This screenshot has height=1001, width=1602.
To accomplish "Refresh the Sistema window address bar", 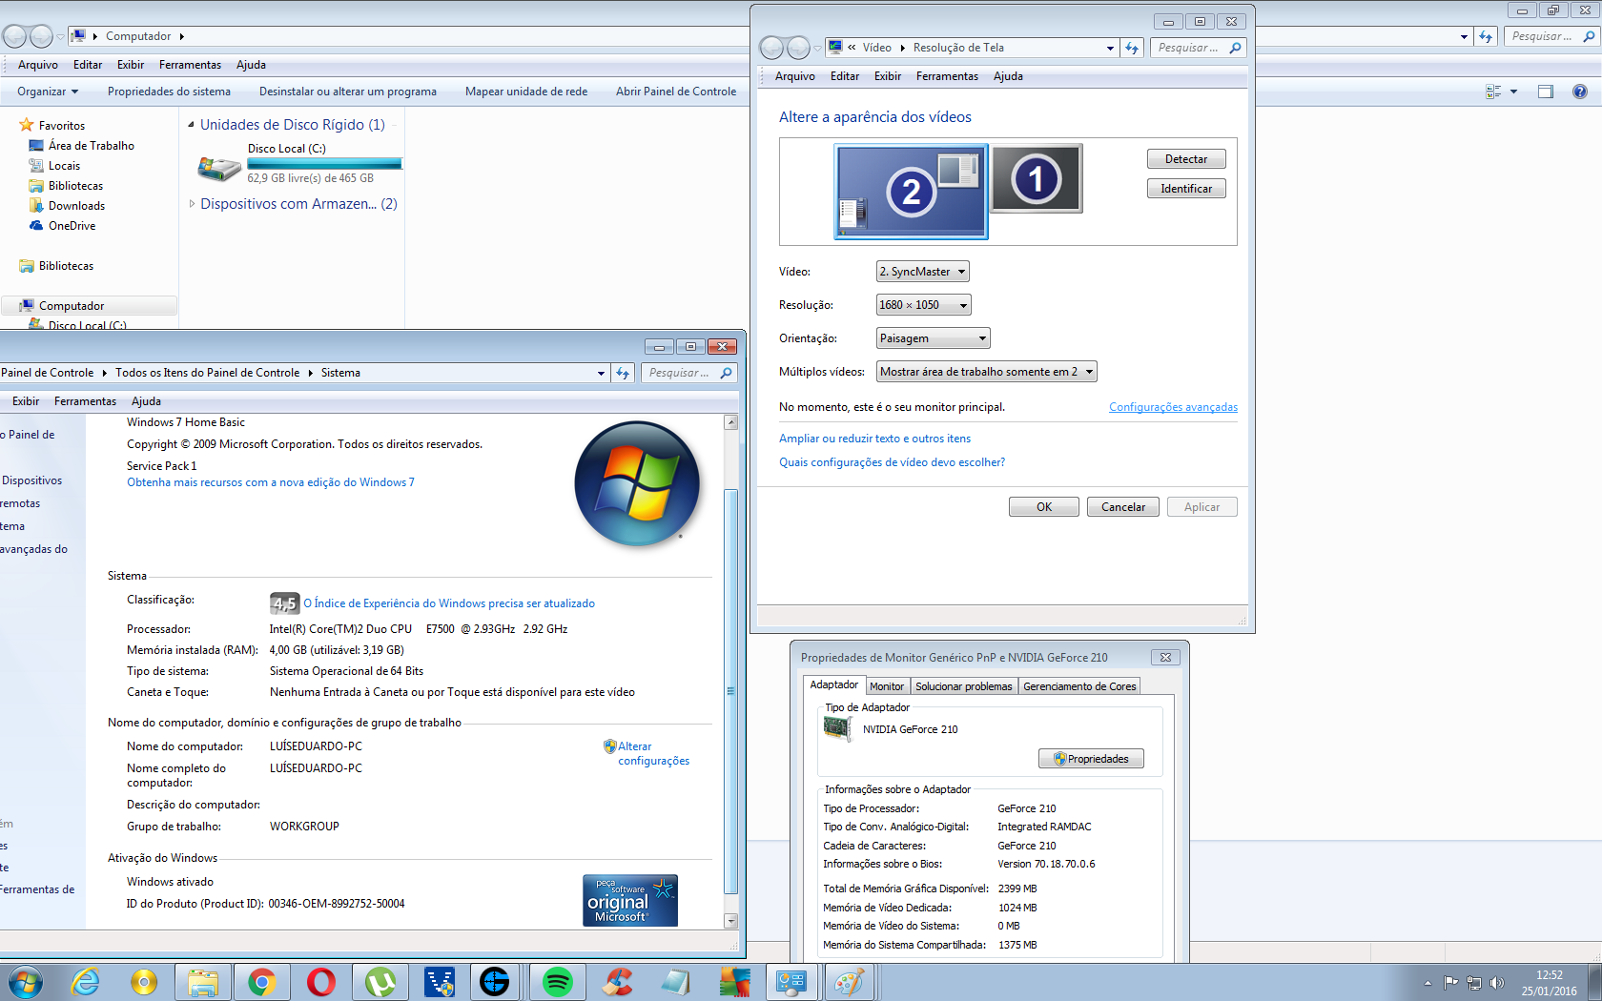I will coord(623,373).
